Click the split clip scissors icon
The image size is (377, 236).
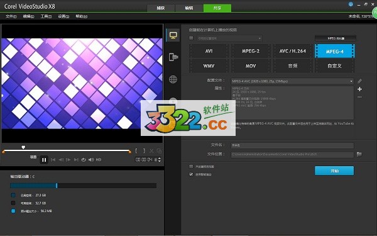coord(151,151)
